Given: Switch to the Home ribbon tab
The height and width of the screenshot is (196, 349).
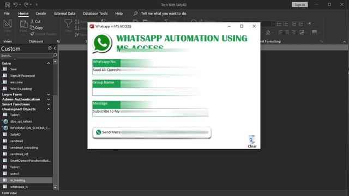Looking at the screenshot, I should (23, 14).
